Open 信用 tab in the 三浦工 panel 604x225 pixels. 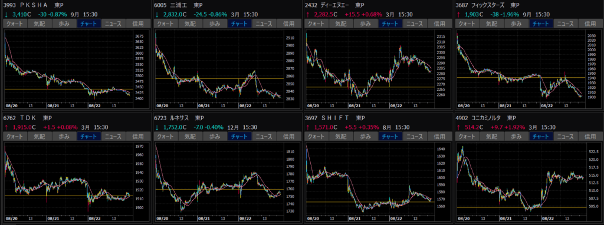click(289, 24)
